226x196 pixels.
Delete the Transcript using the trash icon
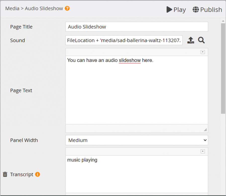[5, 174]
